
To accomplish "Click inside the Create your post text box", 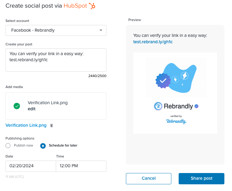I will (x=56, y=60).
